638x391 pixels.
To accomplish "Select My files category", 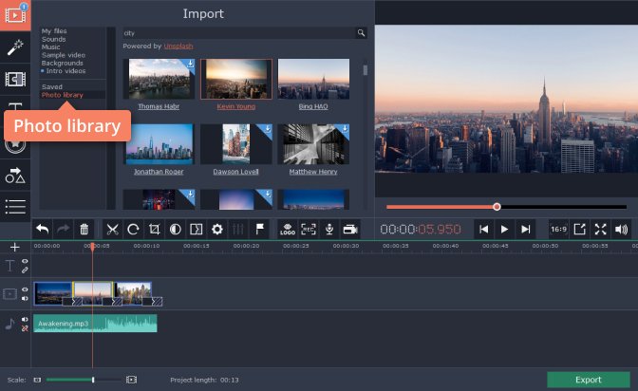I will coord(54,31).
